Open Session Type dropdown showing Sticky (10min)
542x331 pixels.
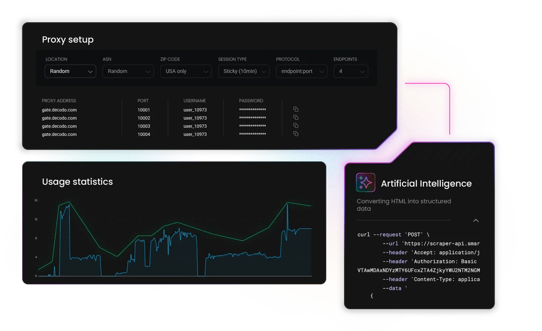tap(244, 71)
